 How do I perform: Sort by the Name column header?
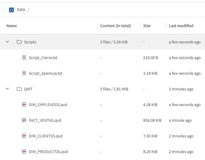(12, 26)
